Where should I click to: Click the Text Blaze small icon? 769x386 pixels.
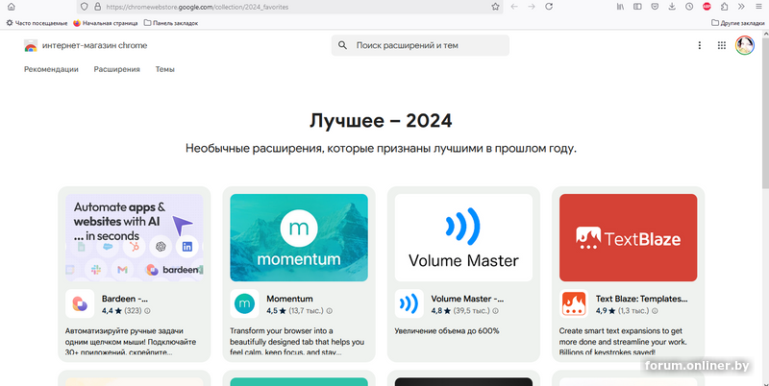pyautogui.click(x=574, y=303)
